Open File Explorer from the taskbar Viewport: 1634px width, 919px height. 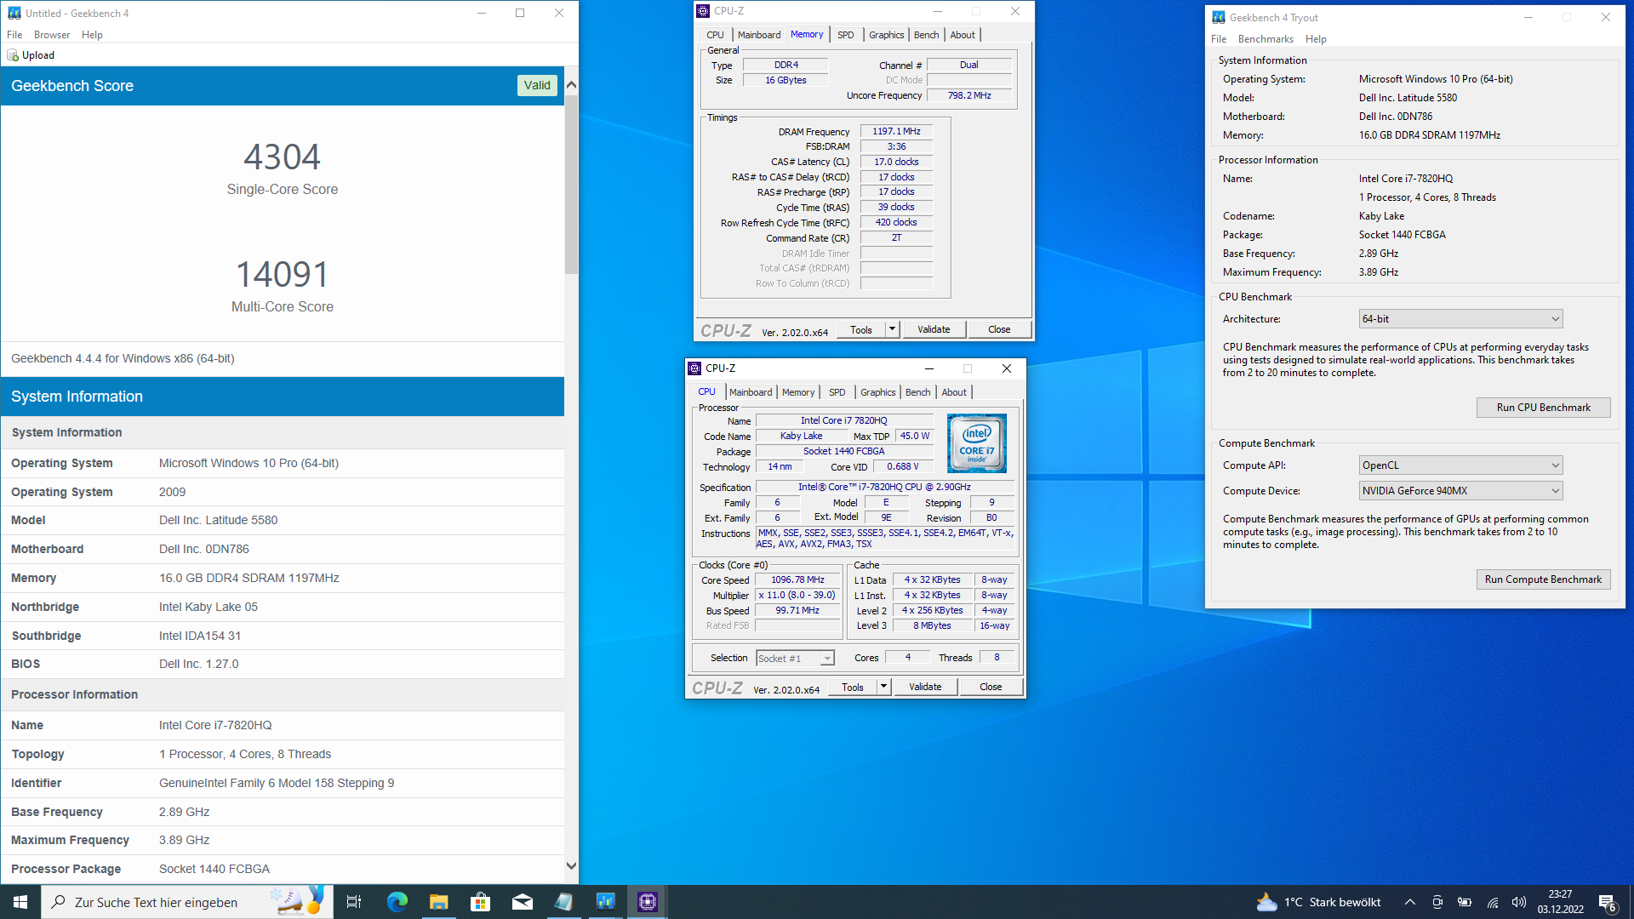pos(438,902)
